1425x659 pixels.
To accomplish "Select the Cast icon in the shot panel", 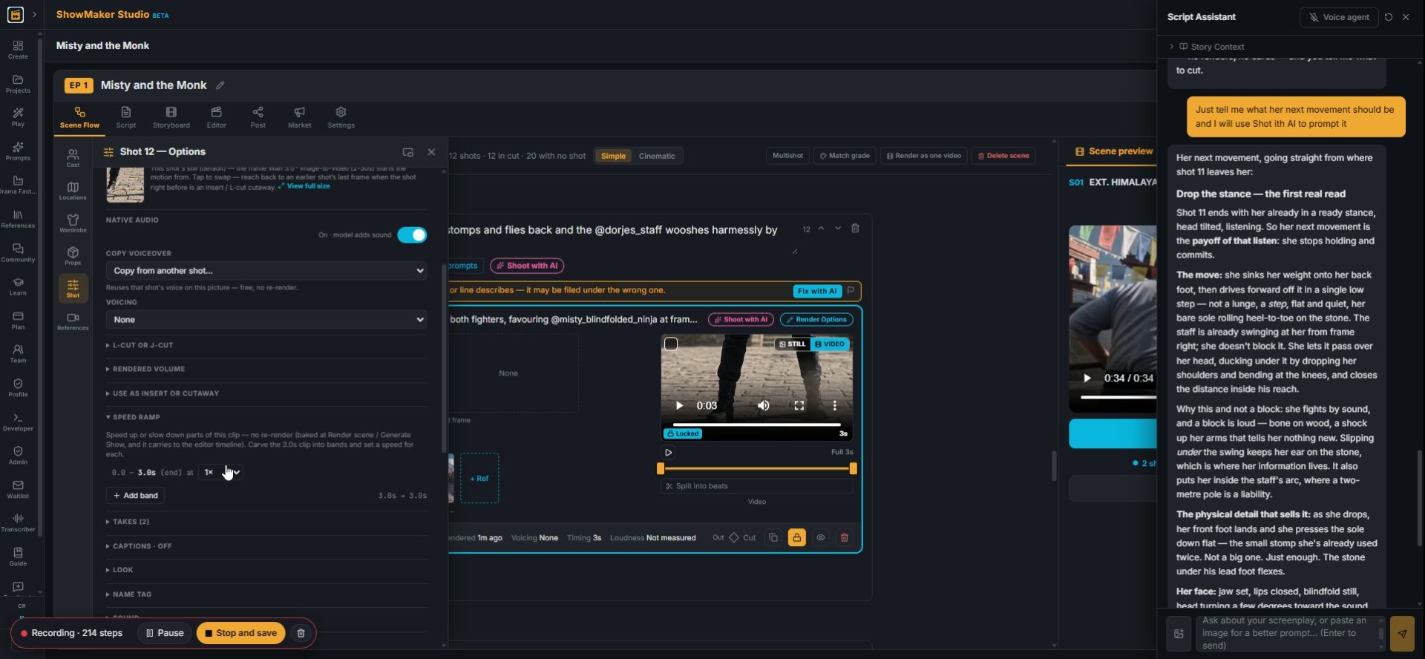I will click(73, 157).
